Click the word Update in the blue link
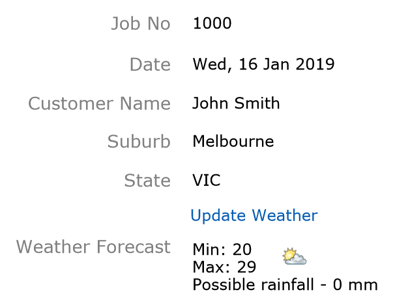Image resolution: width=393 pixels, height=303 pixels. click(x=218, y=216)
